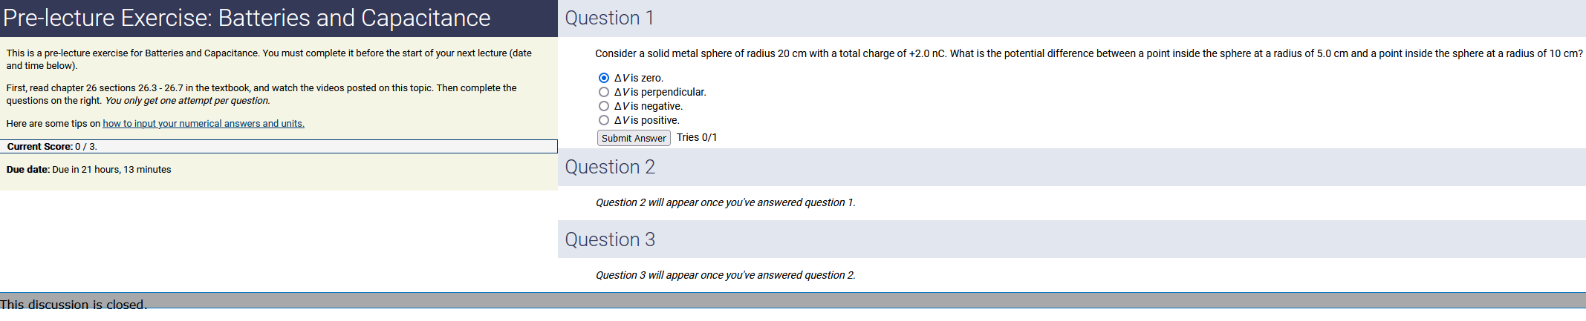This screenshot has height=321, width=1586.
Task: Click the Question 3 section heading
Action: click(x=610, y=239)
